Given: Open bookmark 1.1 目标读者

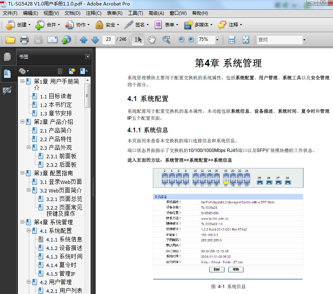Looking at the screenshot, I should [x=56, y=96].
